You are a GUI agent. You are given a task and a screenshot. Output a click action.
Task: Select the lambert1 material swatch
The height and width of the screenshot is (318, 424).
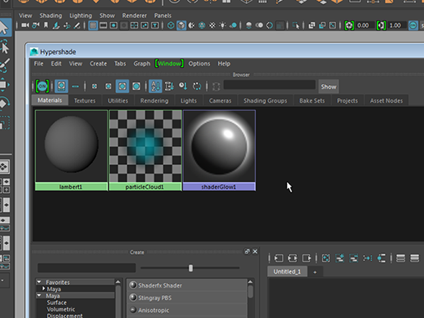(72, 150)
